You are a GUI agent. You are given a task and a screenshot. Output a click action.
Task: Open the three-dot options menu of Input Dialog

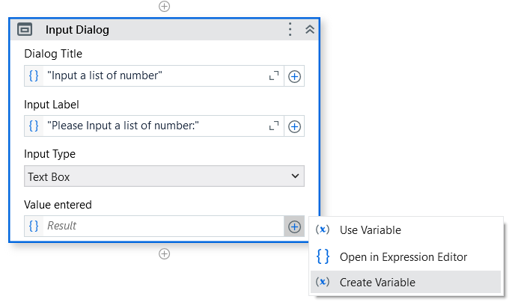[x=290, y=29]
